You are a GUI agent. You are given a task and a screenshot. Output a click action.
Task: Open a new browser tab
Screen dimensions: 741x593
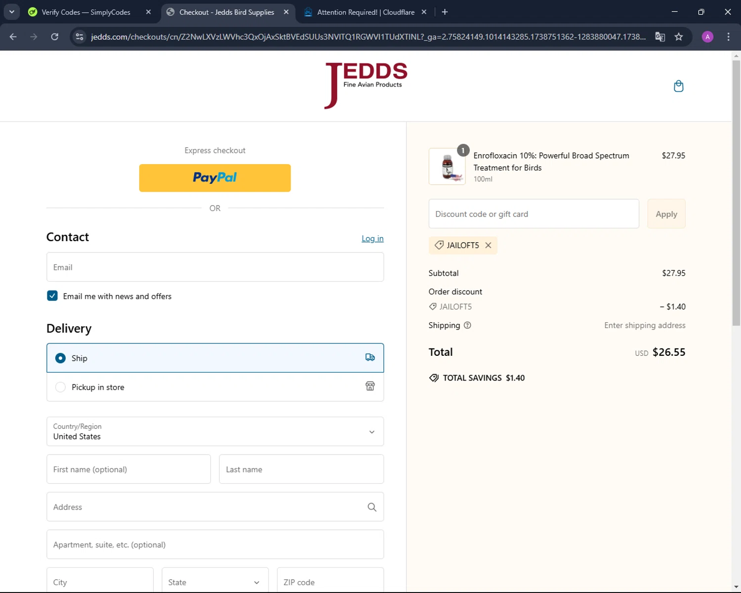[x=445, y=12]
